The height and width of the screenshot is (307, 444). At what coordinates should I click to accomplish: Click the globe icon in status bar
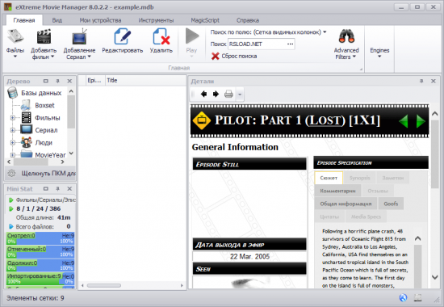[403, 297]
